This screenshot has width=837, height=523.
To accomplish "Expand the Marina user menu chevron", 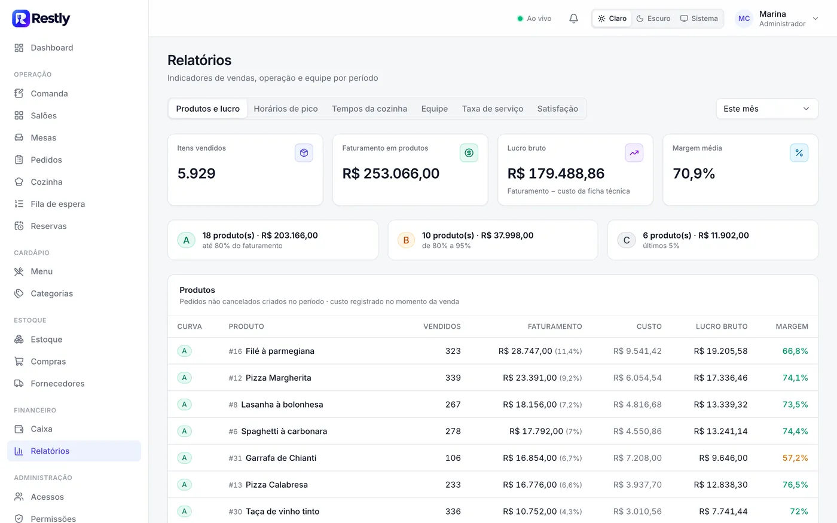I will pos(815,19).
